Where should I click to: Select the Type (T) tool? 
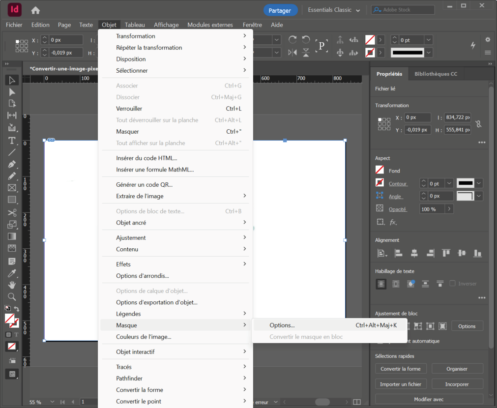click(x=12, y=141)
